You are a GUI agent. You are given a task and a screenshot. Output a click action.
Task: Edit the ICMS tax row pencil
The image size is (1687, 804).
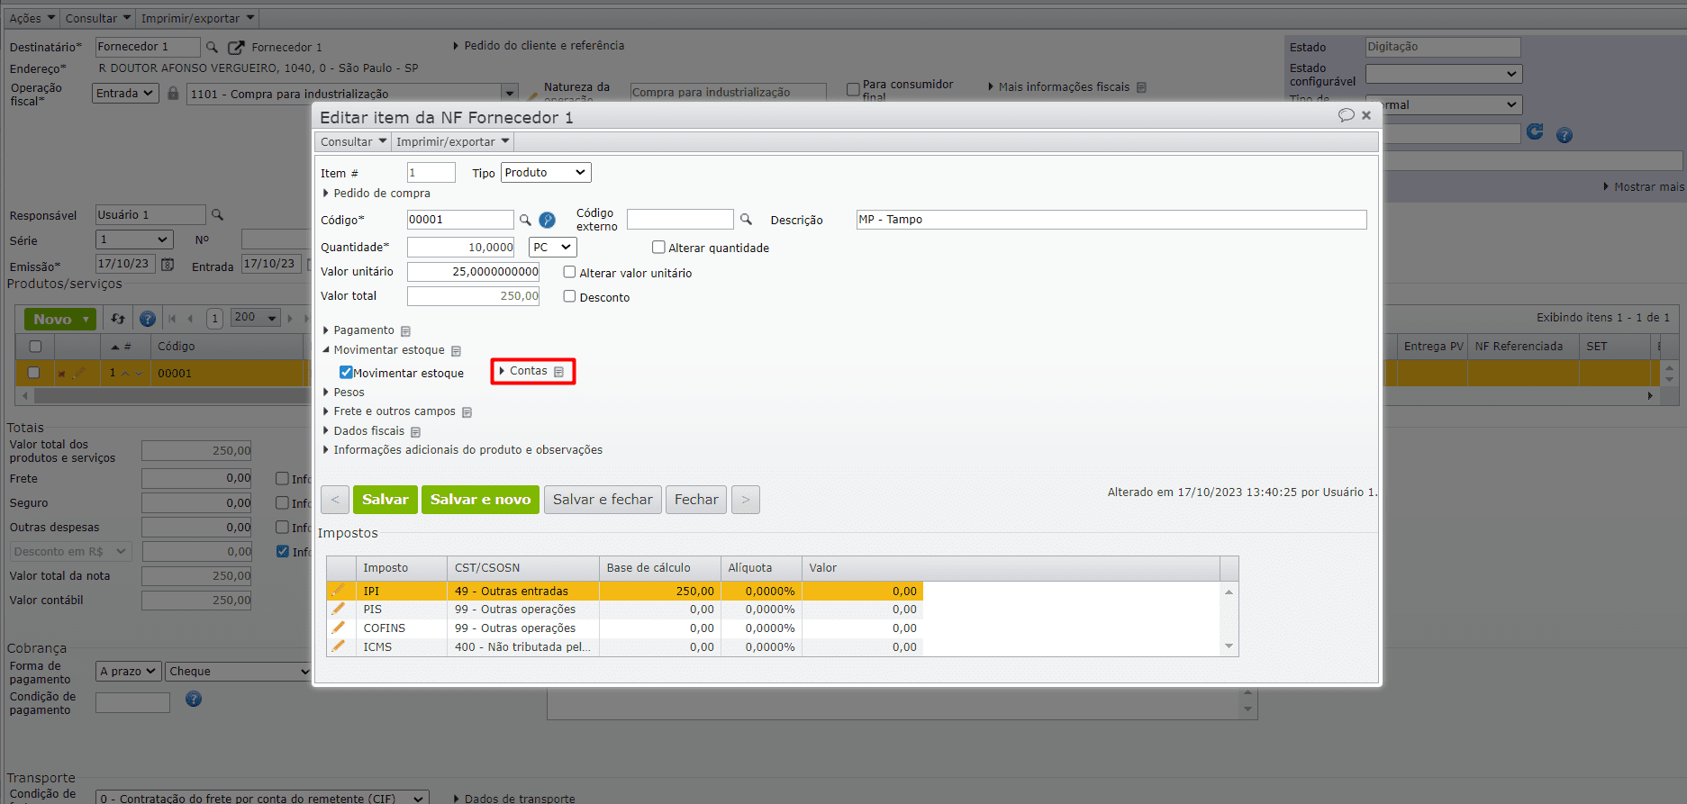(x=339, y=646)
